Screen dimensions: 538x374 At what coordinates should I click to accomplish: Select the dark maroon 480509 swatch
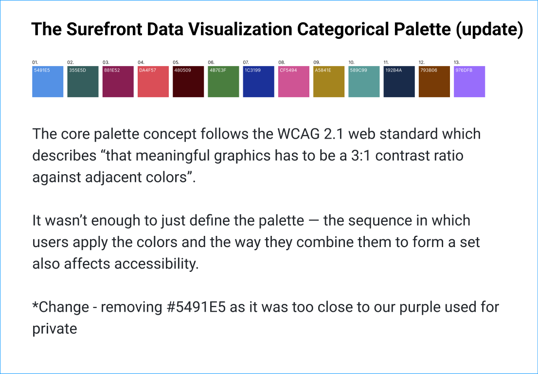(188, 82)
